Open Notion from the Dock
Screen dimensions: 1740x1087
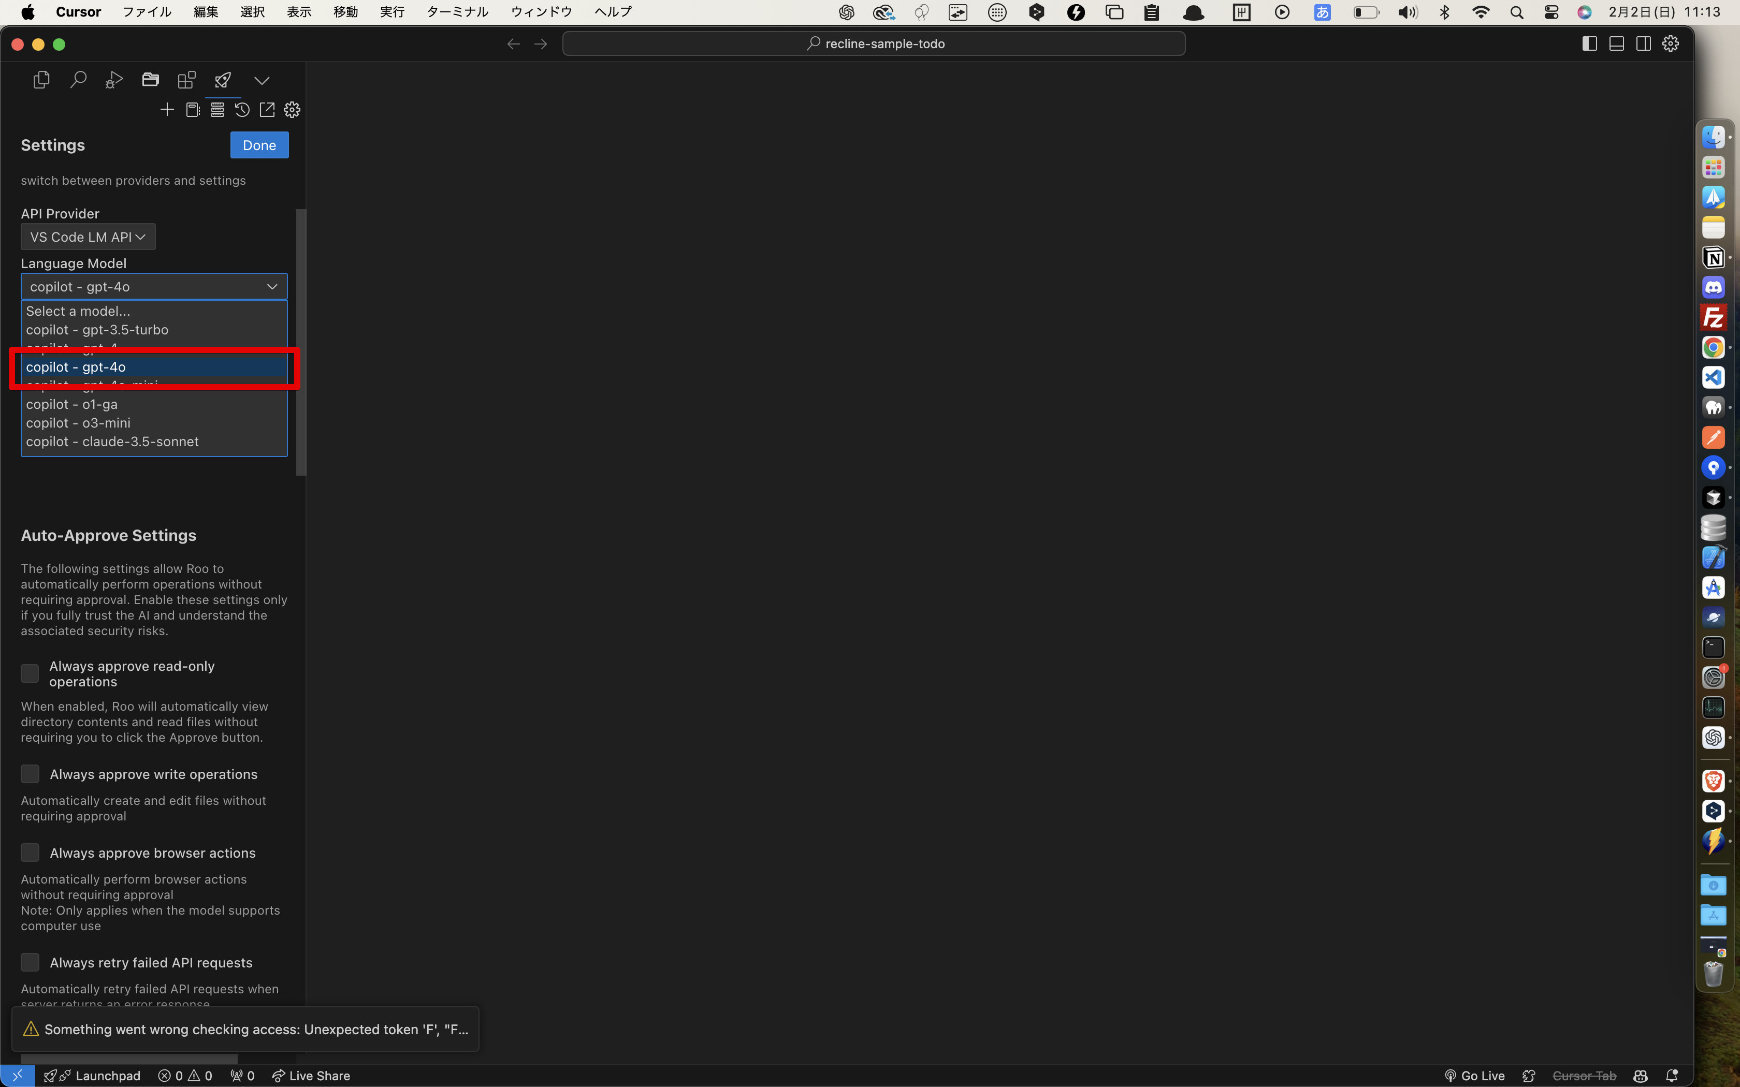(1714, 257)
